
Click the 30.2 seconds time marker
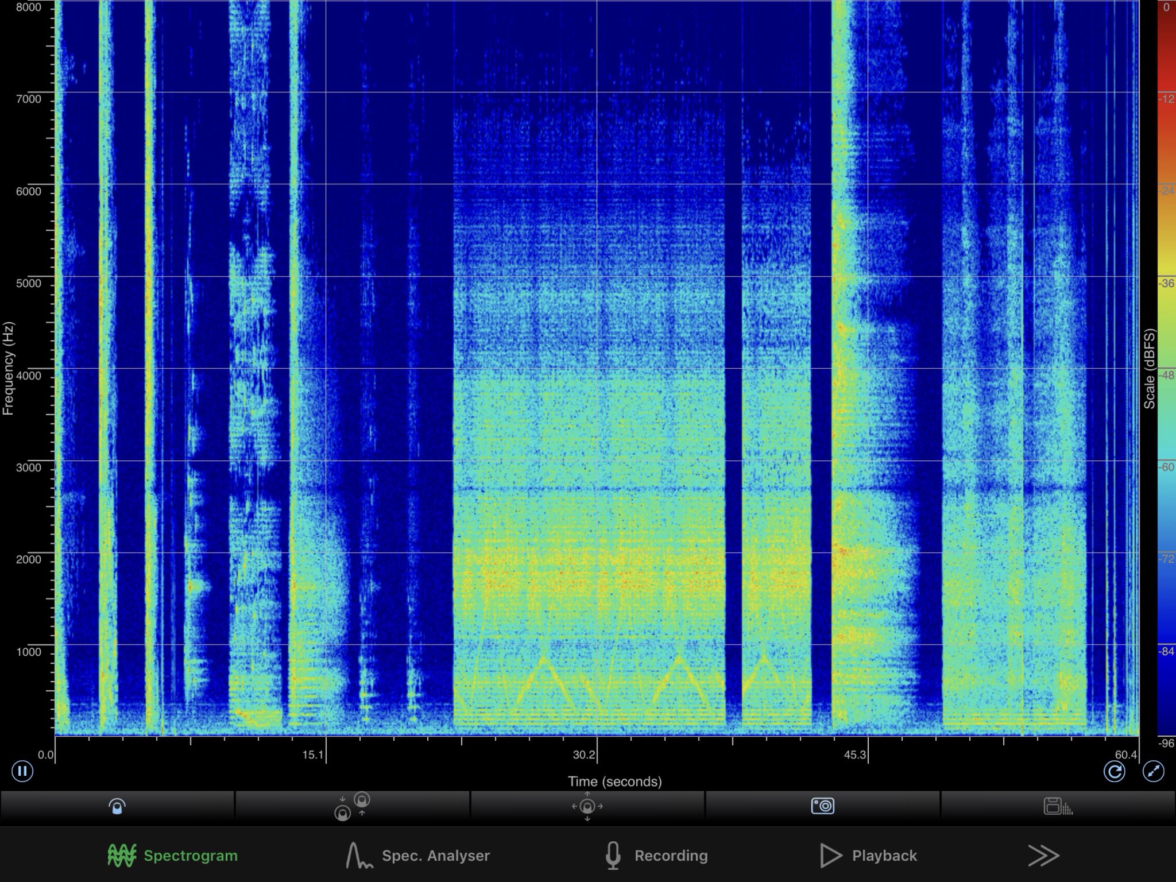tap(583, 755)
